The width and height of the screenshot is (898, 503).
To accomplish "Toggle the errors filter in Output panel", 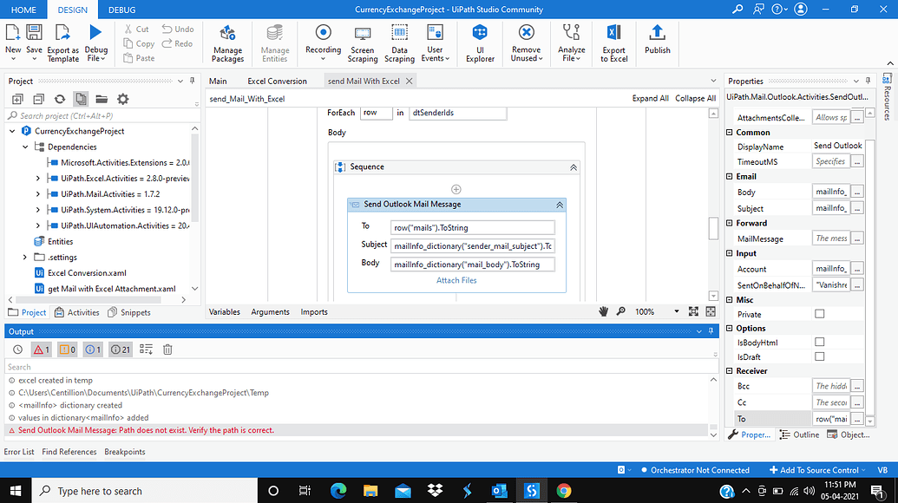I will coord(40,349).
